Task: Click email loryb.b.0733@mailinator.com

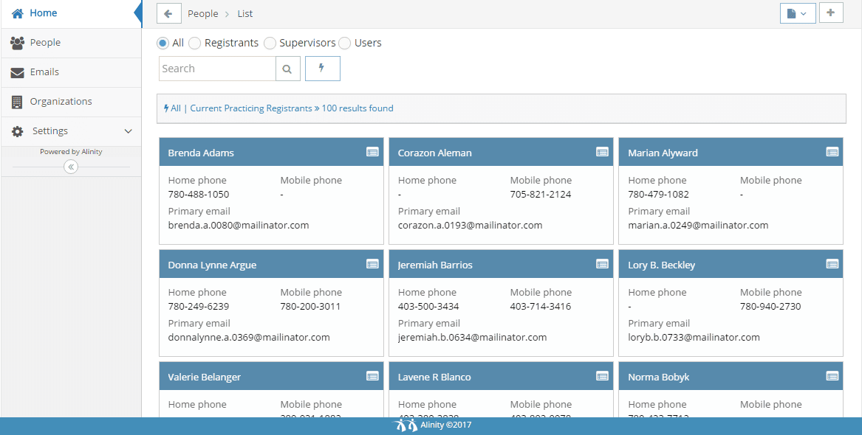Action: click(x=694, y=337)
